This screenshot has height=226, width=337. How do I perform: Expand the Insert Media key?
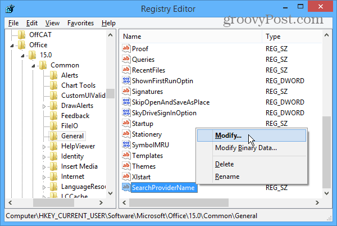(x=44, y=167)
